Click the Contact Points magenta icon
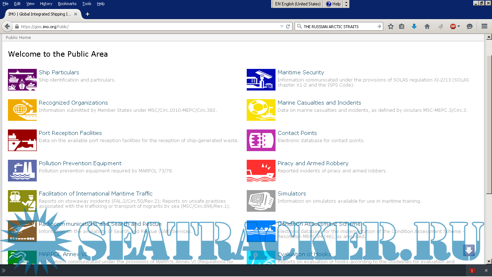This screenshot has width=492, height=277. tap(261, 140)
